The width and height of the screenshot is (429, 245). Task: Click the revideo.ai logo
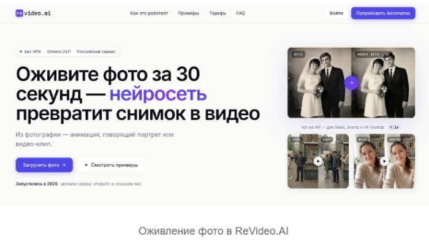pyautogui.click(x=33, y=13)
